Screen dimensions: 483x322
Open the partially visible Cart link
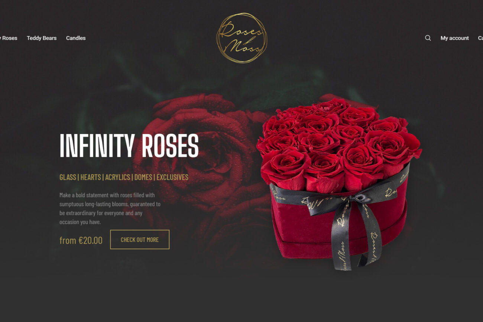click(480, 38)
